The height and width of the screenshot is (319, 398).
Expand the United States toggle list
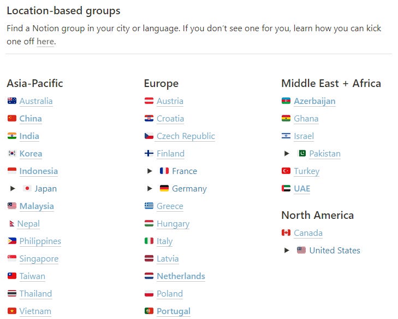pos(287,250)
